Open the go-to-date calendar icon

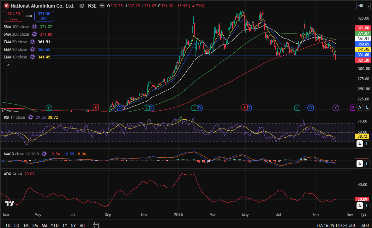[x=96, y=225]
